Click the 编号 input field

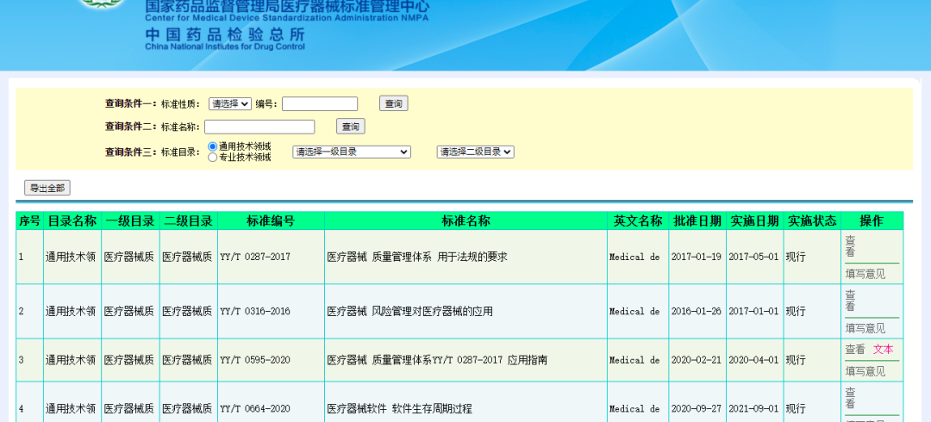click(319, 103)
